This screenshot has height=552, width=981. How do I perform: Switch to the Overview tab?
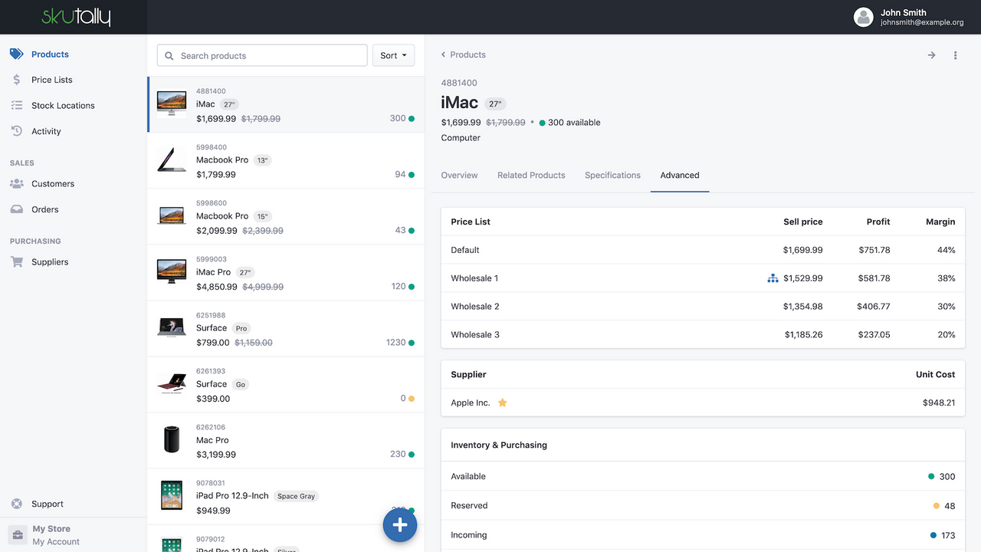(460, 176)
